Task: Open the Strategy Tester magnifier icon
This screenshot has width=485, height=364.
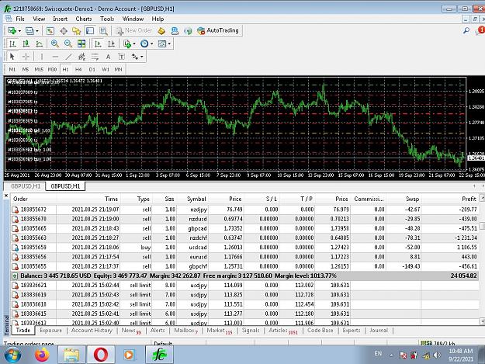Action: (103, 30)
